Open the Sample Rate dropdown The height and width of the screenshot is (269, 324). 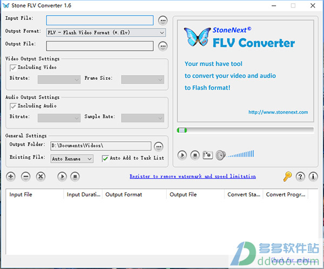143,118
